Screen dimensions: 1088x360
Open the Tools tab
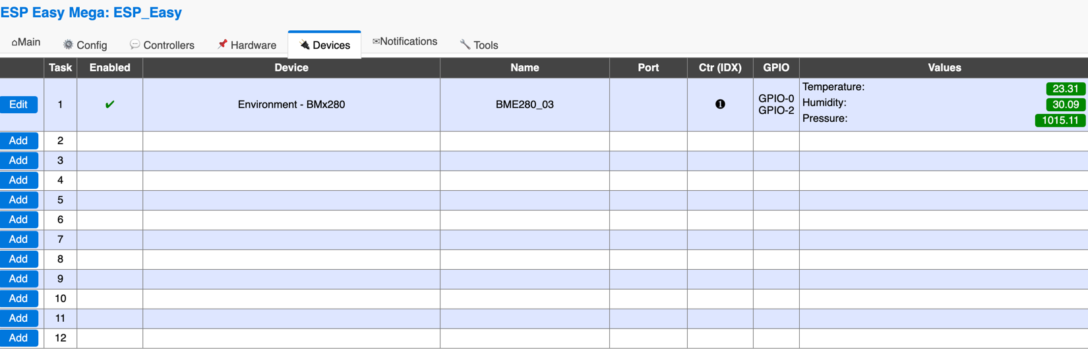click(479, 45)
